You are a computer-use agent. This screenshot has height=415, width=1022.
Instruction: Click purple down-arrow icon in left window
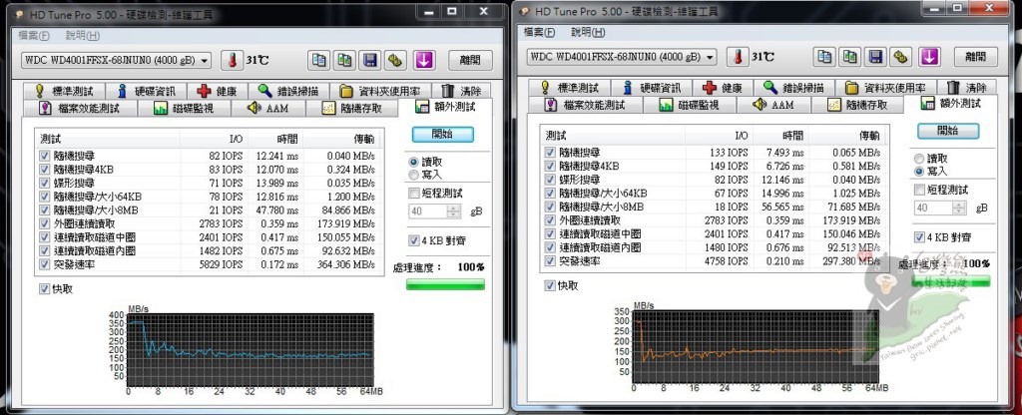pyautogui.click(x=423, y=60)
